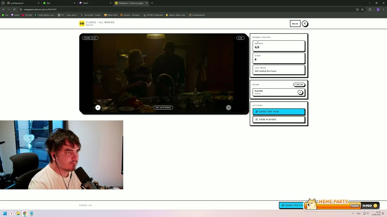Open the Kick bookmark

(5, 15)
